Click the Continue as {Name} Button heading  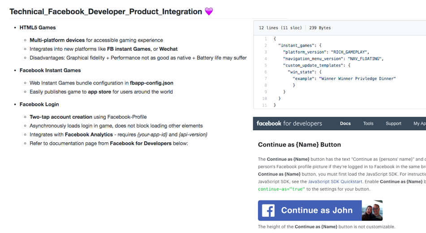point(299,144)
